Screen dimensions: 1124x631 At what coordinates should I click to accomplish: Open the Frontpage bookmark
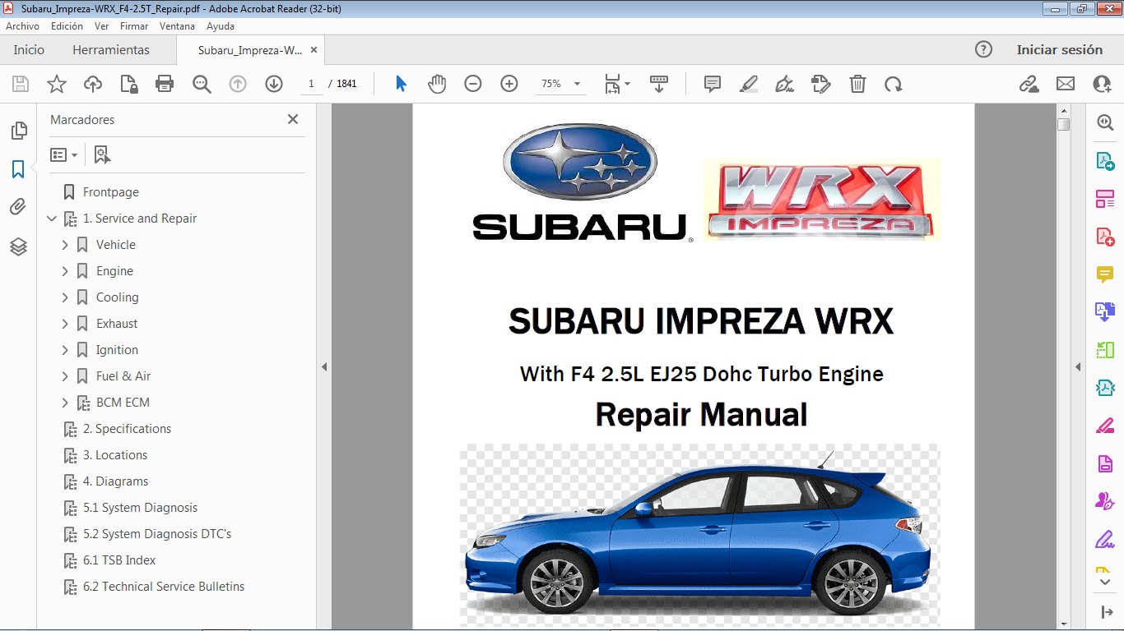pyautogui.click(x=111, y=192)
